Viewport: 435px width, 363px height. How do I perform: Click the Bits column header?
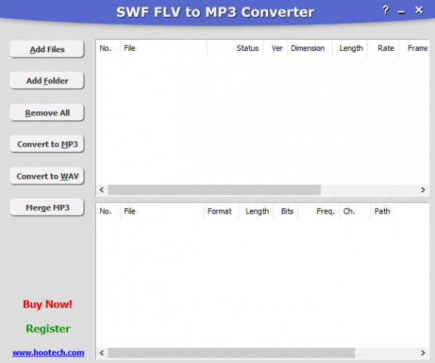(285, 211)
